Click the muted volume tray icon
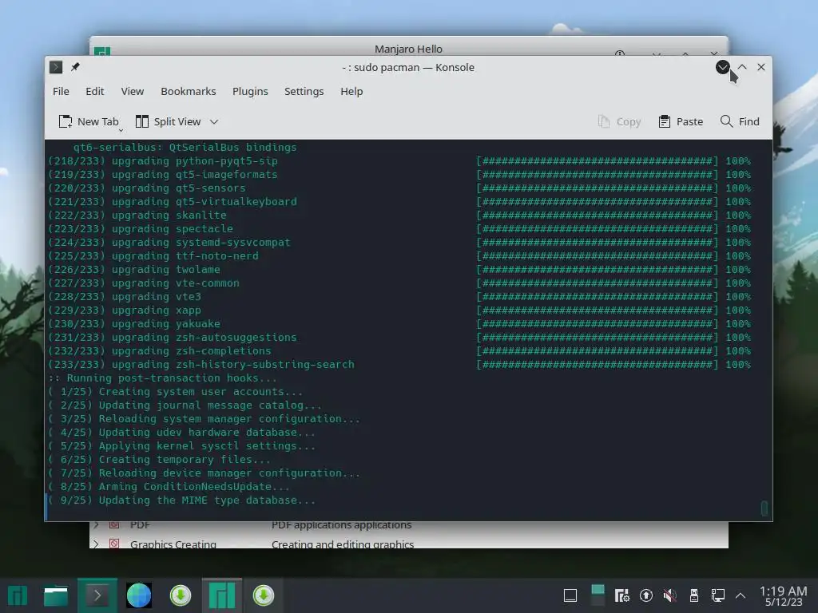This screenshot has width=818, height=613. (x=670, y=595)
